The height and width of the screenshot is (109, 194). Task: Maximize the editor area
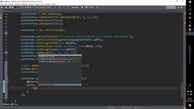(181, 11)
